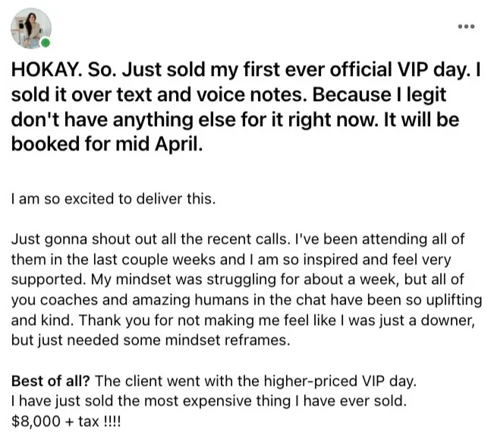Click the 'booked for mid April.' headline line
This screenshot has width=494, height=436.
coord(107,144)
